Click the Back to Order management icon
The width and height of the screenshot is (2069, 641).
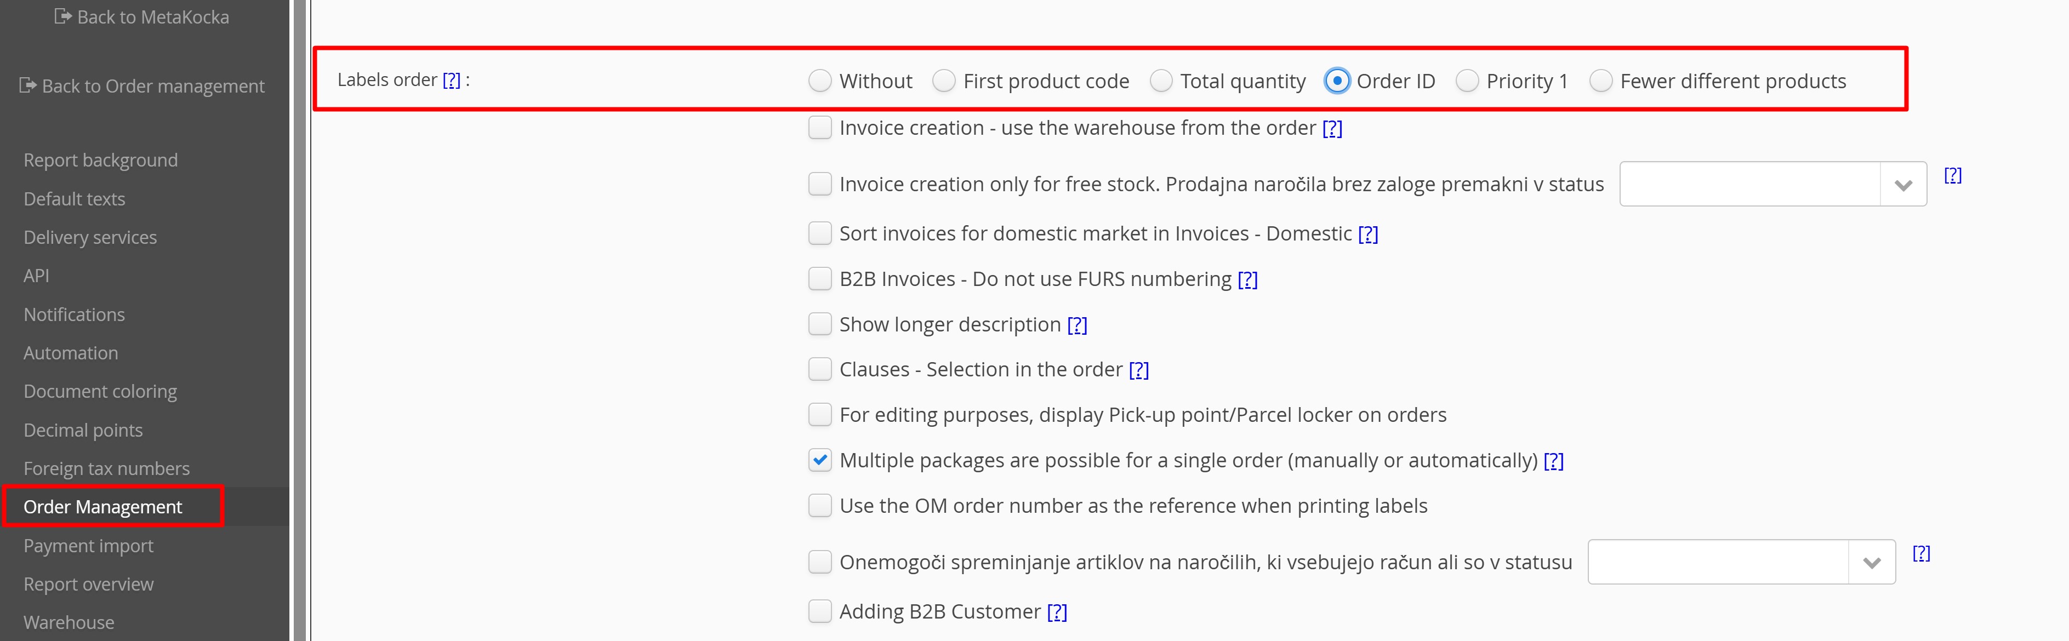point(28,85)
